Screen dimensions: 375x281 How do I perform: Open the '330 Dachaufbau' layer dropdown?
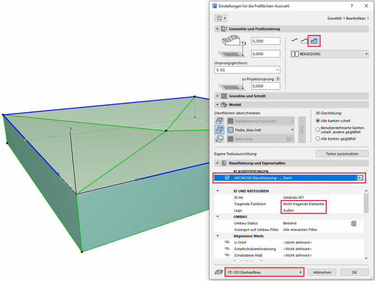pyautogui.click(x=264, y=272)
